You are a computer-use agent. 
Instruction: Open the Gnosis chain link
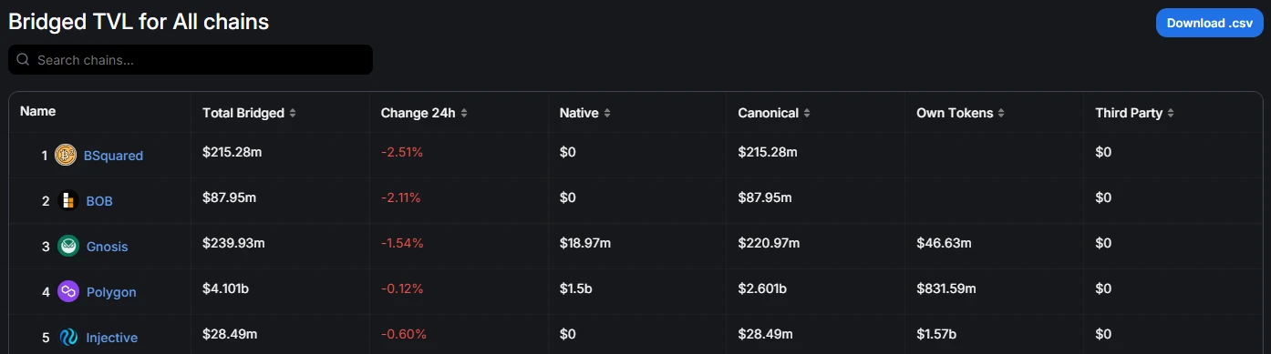108,247
